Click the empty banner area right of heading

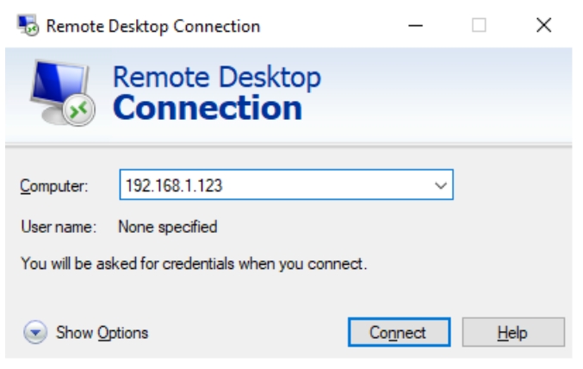[x=448, y=93]
